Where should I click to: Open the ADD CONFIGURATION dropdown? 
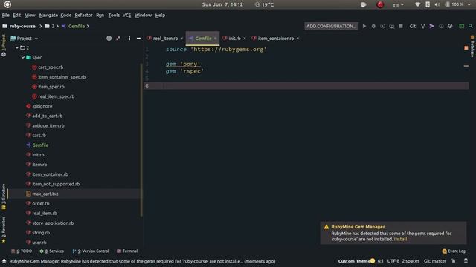(331, 27)
